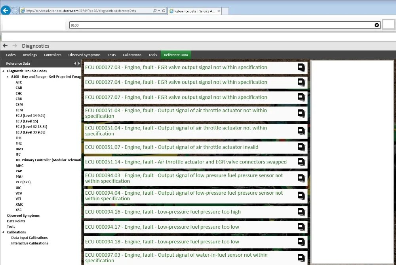Click the 8100 search input field

pos(225,25)
